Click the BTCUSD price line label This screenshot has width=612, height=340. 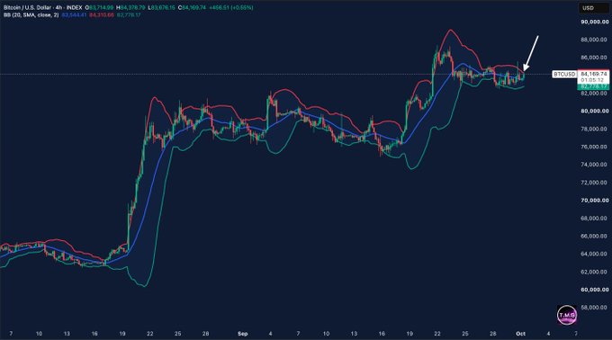[564, 74]
